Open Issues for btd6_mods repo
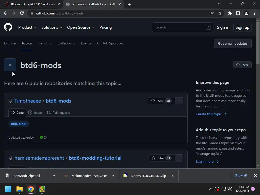This screenshot has height=195, width=260. point(35,112)
